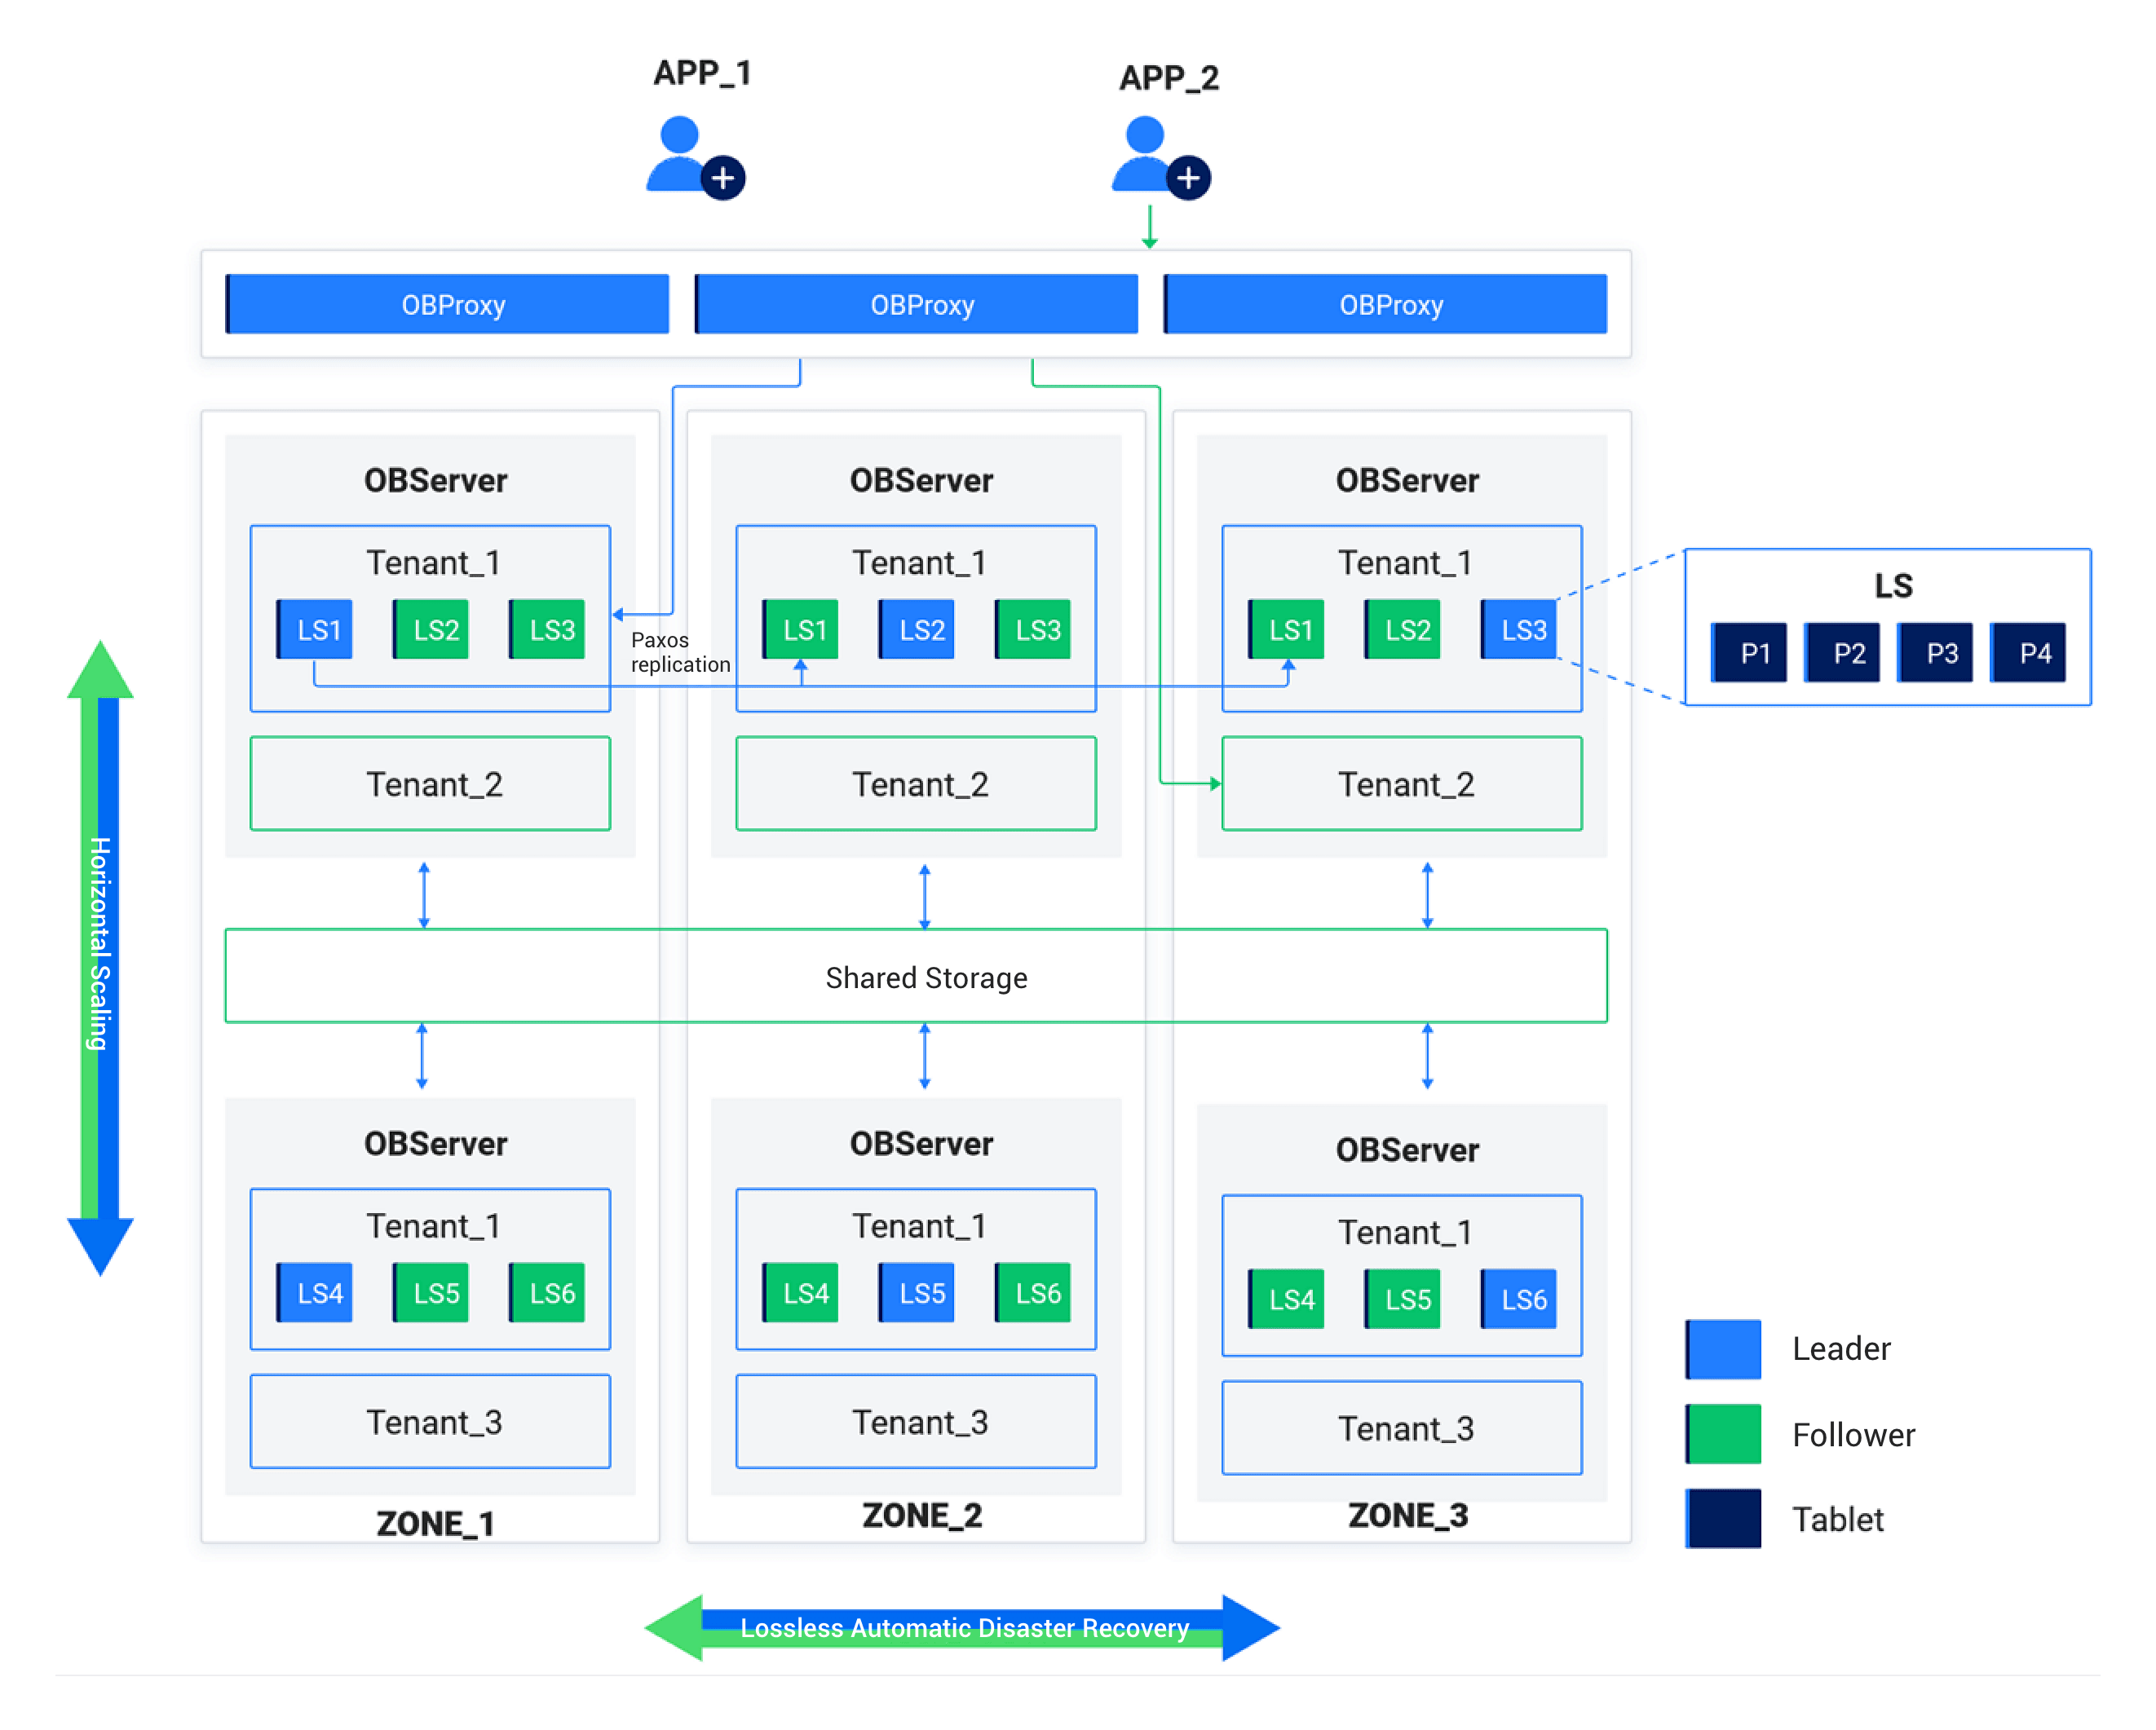Viewport: 2156px width, 1730px height.
Task: Click the Tenant_1 label above leader LS1
Action: (433, 563)
